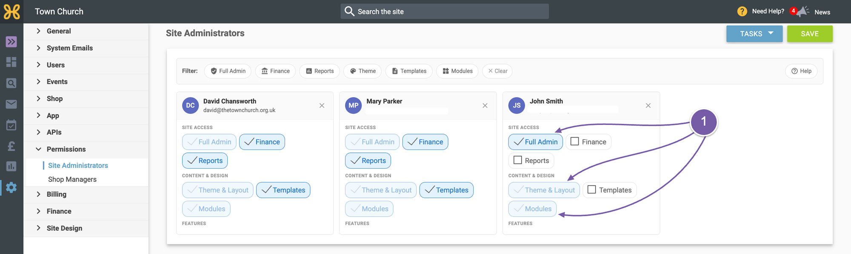Viewport: 851px width, 254px height.
Task: Toggle Reports access for David Chansworth
Action: [205, 161]
